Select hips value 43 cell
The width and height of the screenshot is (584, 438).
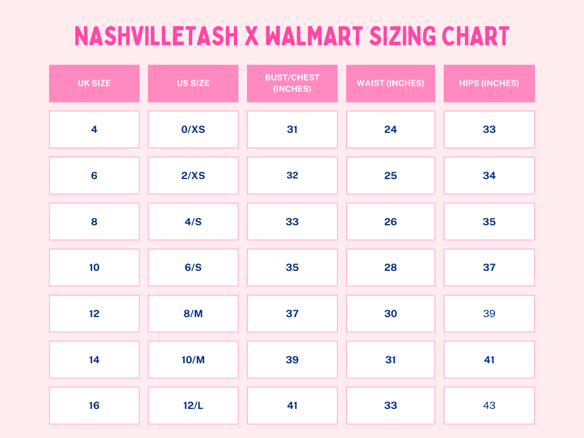[x=489, y=405]
